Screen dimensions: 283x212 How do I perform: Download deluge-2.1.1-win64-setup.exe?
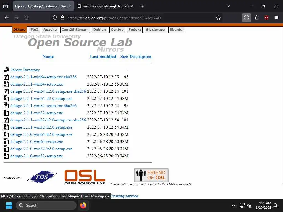pos(37,84)
